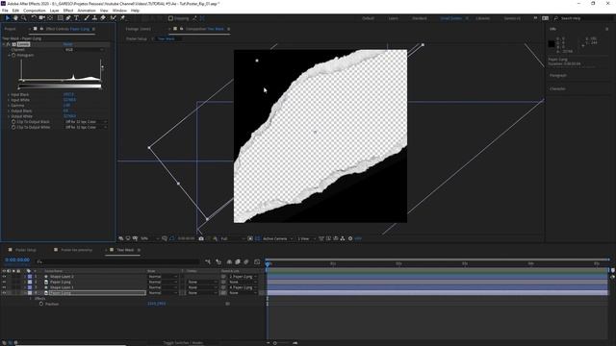
Task: Open the Character panel
Action: coord(557,88)
